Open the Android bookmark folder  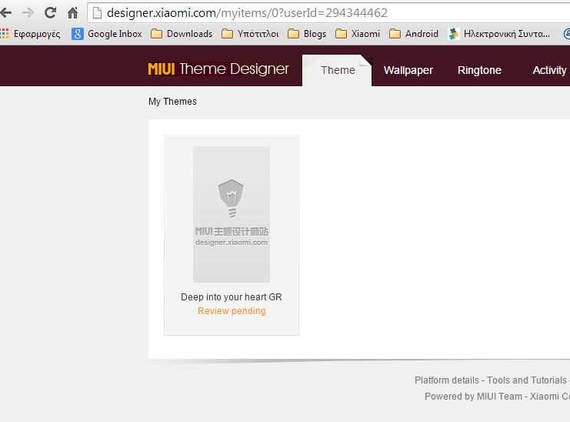coord(414,34)
